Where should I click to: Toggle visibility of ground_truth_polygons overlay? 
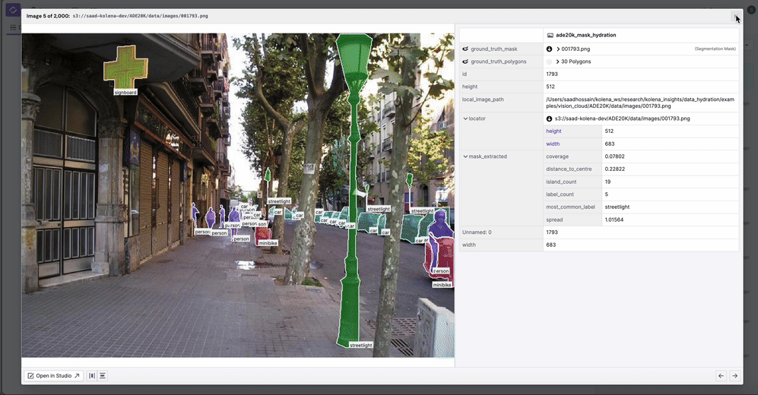(465, 62)
